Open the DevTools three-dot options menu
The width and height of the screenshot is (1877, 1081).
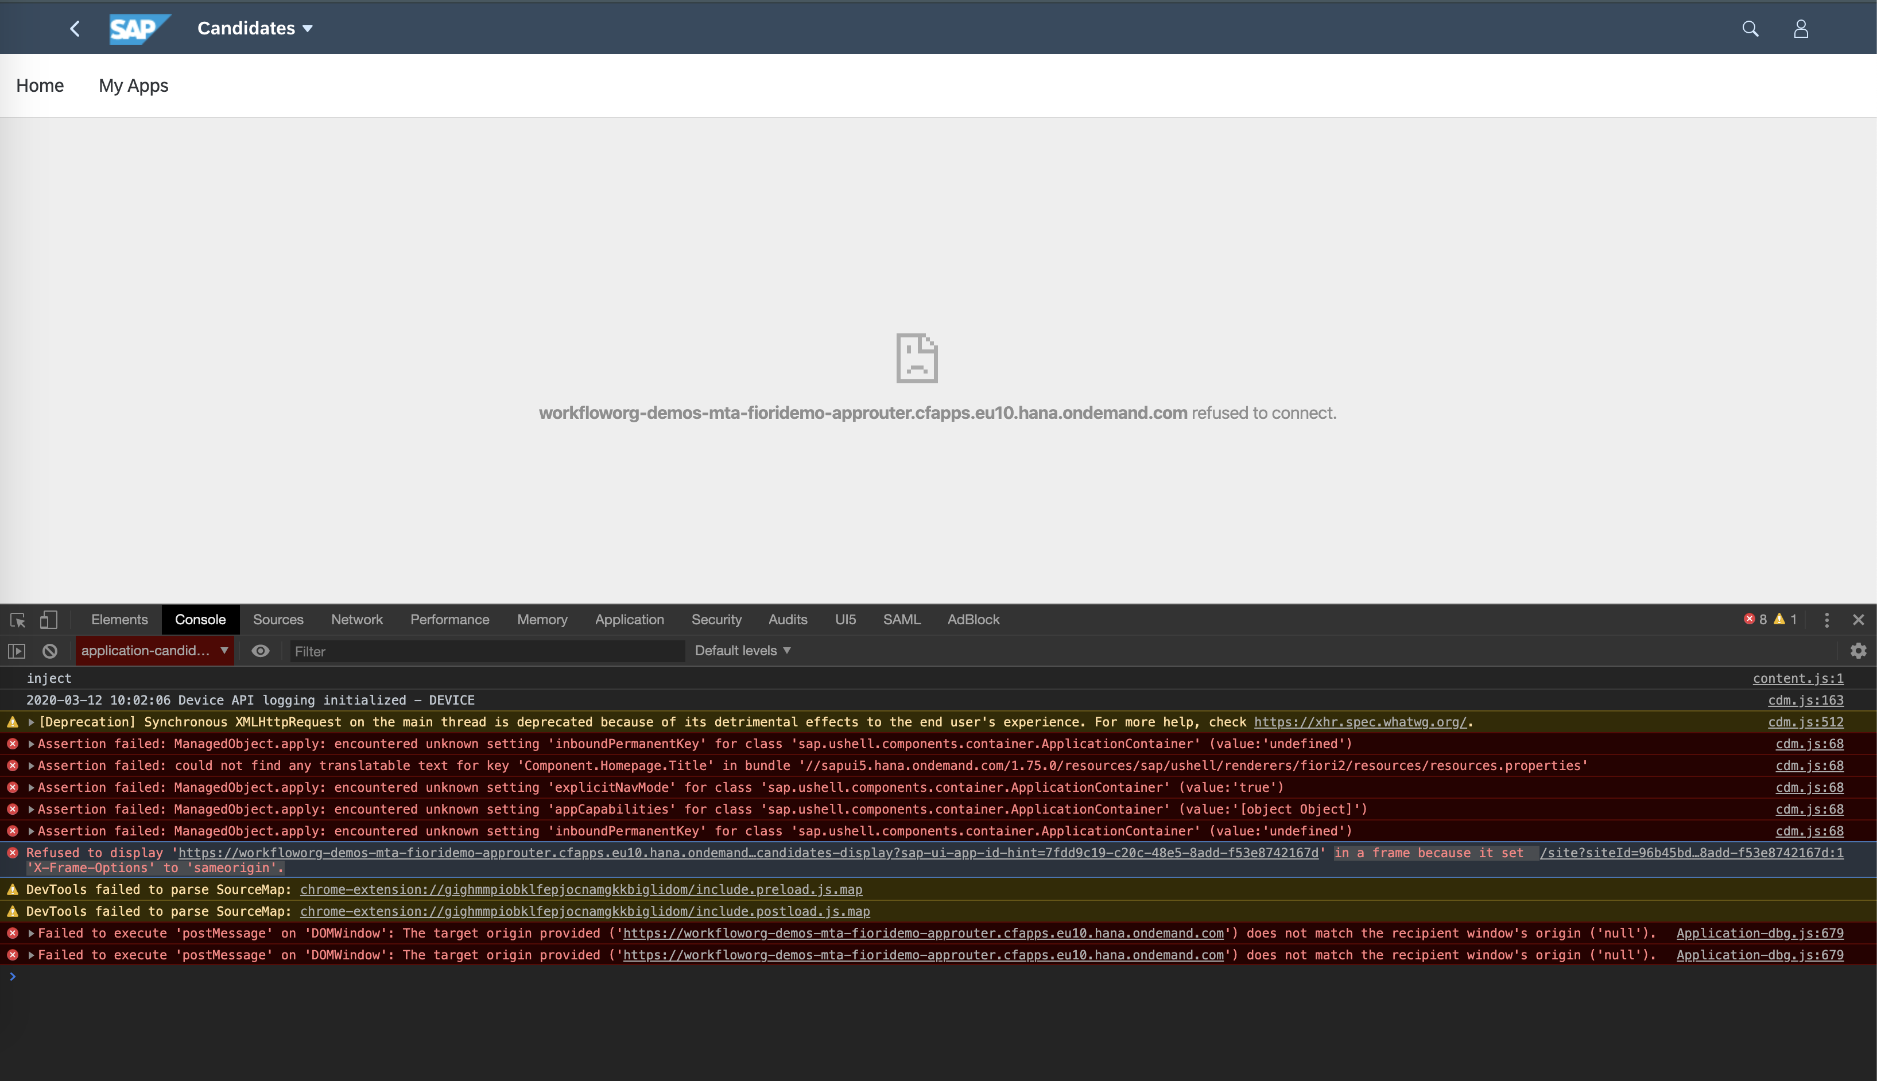point(1826,620)
